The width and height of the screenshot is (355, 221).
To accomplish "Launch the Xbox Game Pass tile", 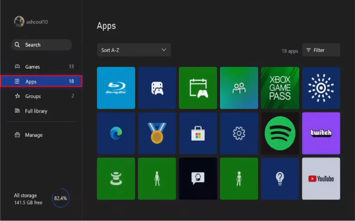I will (280, 88).
